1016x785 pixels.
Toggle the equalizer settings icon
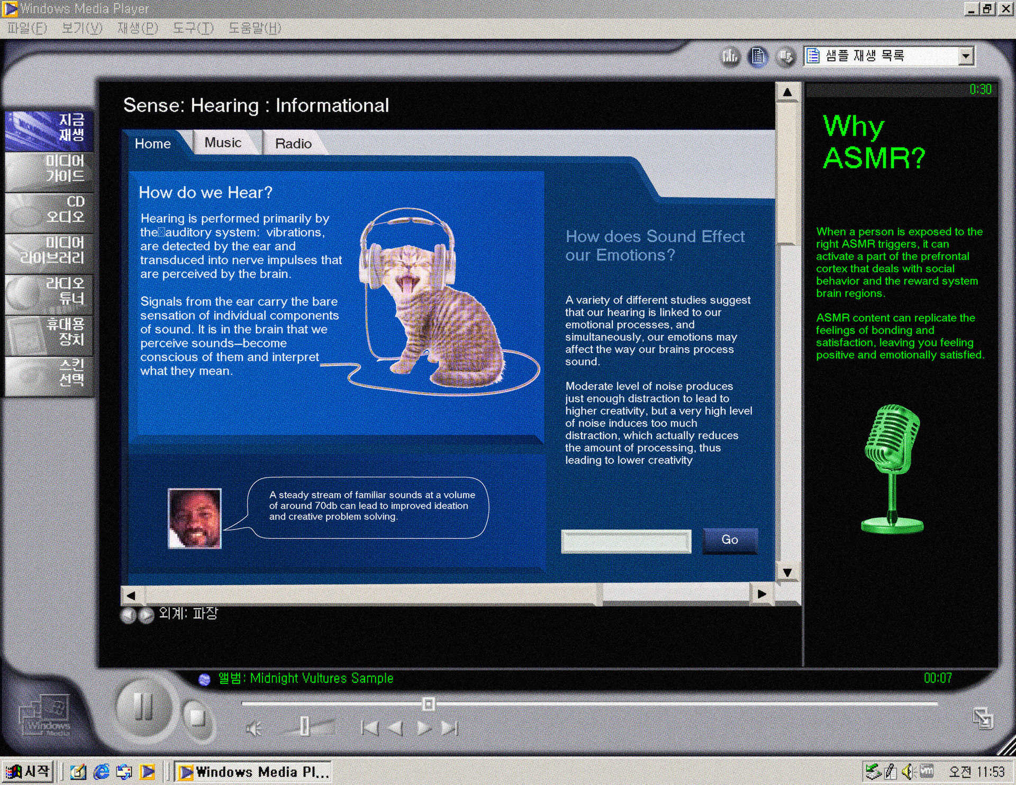730,56
